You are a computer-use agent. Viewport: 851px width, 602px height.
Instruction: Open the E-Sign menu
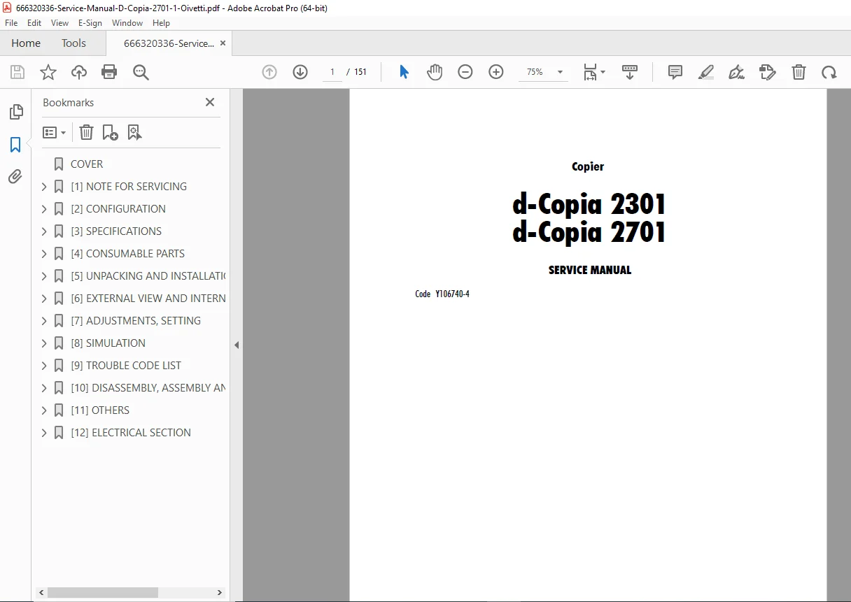(x=90, y=23)
